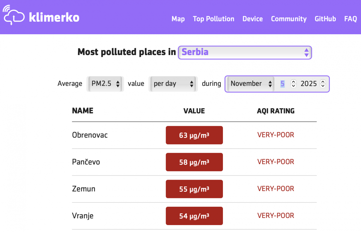Image resolution: width=361 pixels, height=232 pixels.
Task: Click the klimerko cloud logo icon
Action: click(x=13, y=15)
